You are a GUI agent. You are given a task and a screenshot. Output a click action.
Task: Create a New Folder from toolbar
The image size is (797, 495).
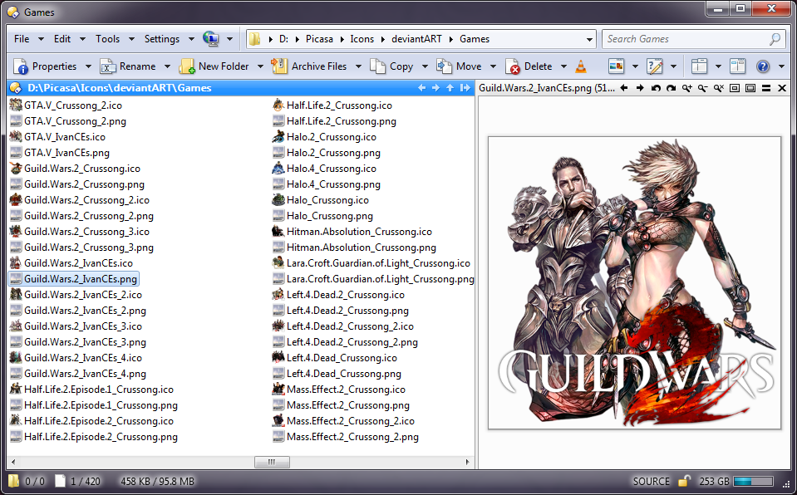click(214, 66)
